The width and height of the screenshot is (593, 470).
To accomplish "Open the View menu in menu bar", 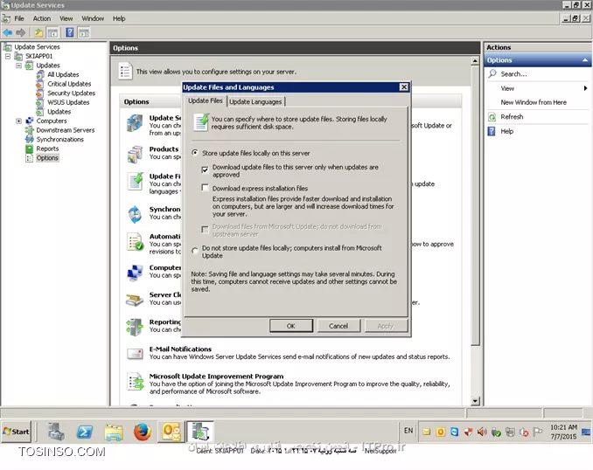I will [x=66, y=18].
